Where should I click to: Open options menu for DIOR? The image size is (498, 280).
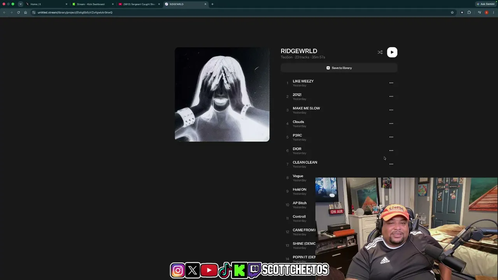(391, 150)
